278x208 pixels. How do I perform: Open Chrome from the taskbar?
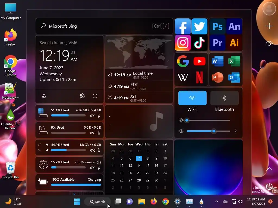coord(165,201)
